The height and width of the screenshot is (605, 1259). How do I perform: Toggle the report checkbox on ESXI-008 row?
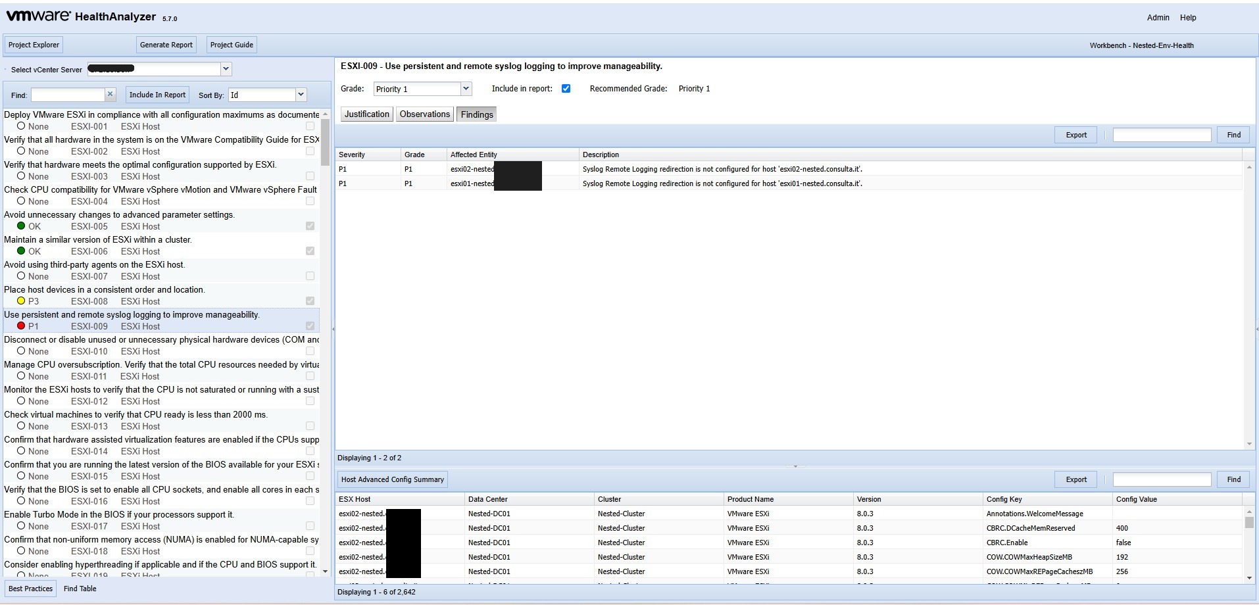310,301
